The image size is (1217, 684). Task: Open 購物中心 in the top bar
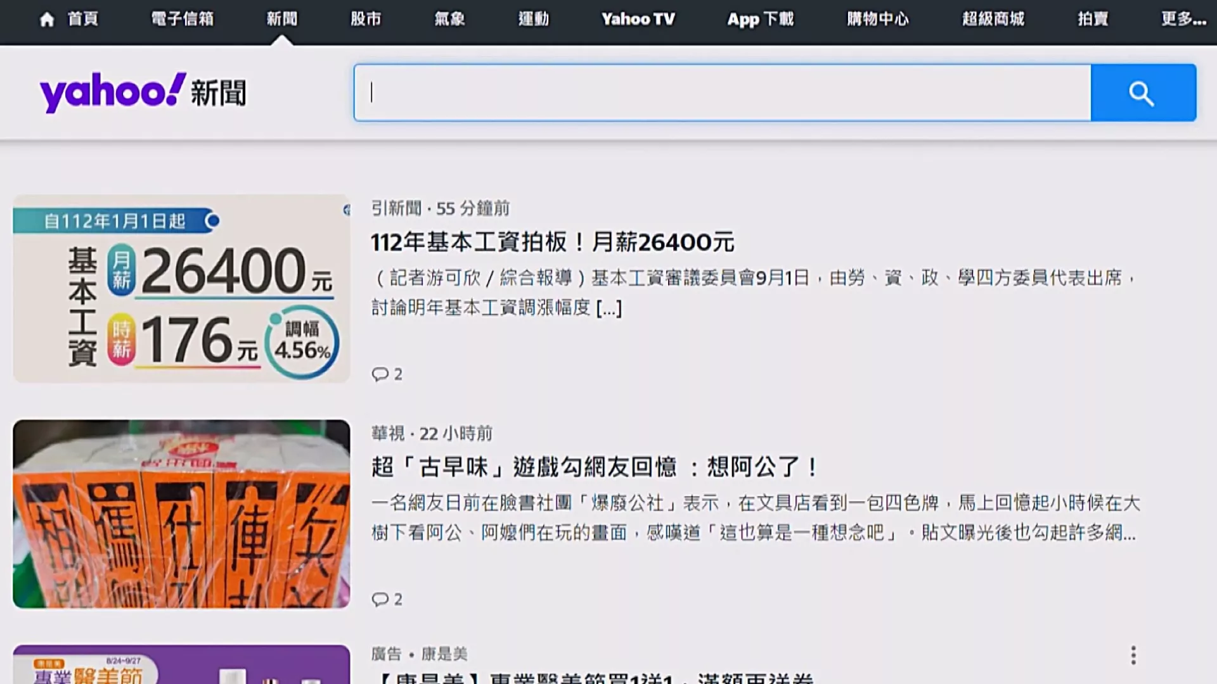pyautogui.click(x=878, y=19)
